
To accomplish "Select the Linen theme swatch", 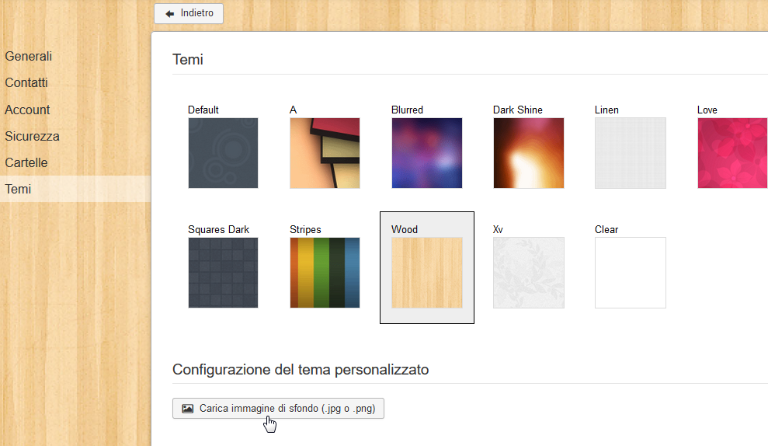I will tap(631, 153).
